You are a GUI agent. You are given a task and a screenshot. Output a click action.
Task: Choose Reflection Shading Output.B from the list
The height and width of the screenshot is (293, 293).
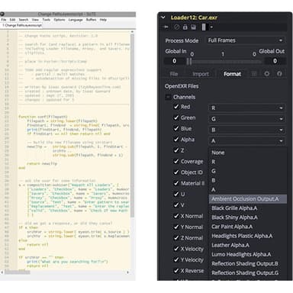(x=248, y=264)
